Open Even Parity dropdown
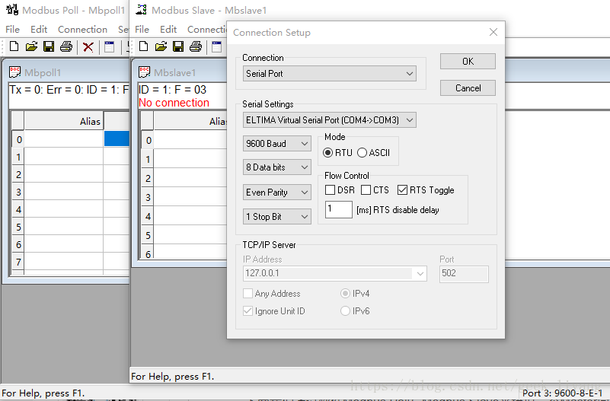Screen dimensions: 610x401 coord(277,193)
